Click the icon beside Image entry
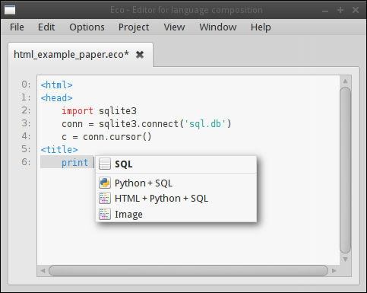Viewport: 367px width, 293px height. coord(105,214)
